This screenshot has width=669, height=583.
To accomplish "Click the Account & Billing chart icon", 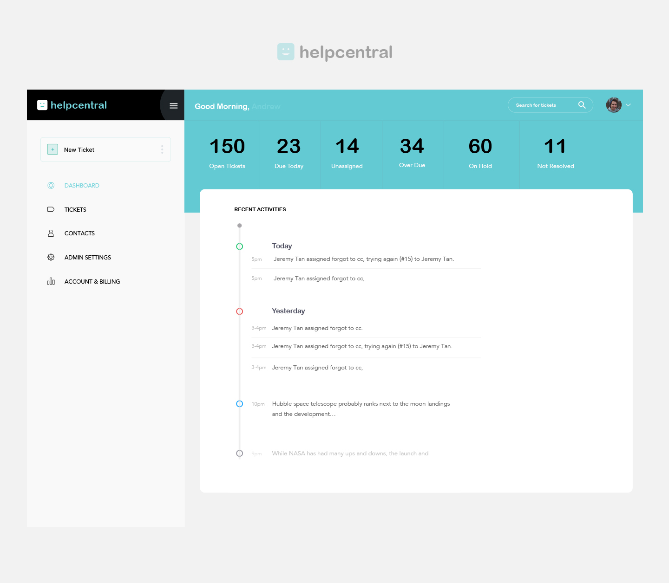I will coord(51,281).
